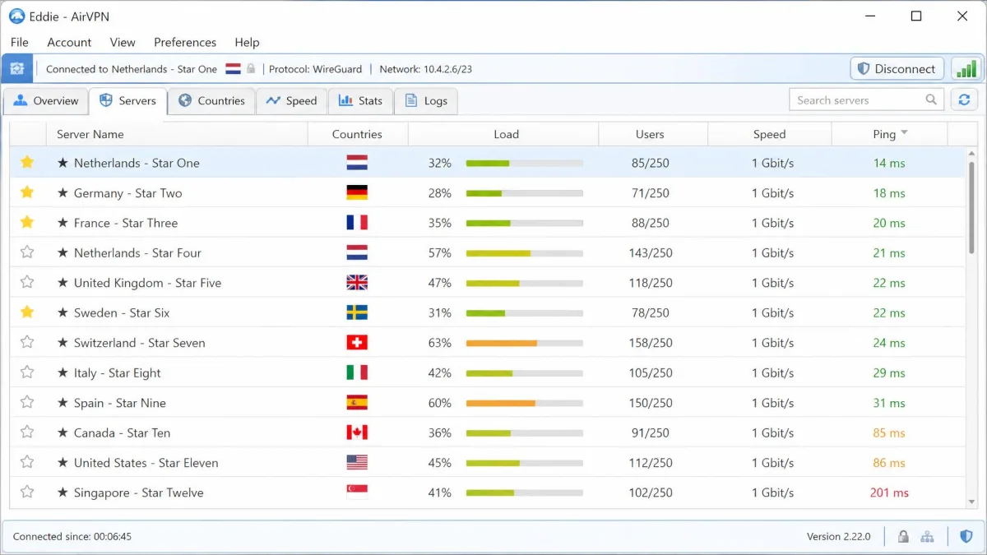Select United States - Star Eleven name

146,463
